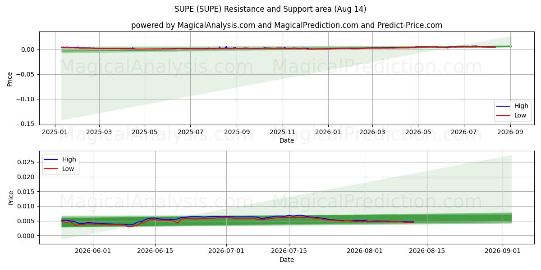Click the '2025-03' x-axis label on top chart
541x270 pixels.
point(99,133)
